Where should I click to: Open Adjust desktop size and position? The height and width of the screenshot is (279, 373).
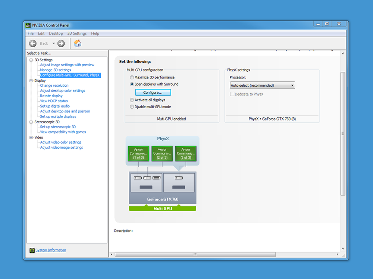pos(65,111)
